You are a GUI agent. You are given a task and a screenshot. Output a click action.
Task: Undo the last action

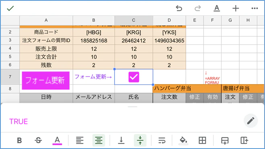(x=179, y=8)
